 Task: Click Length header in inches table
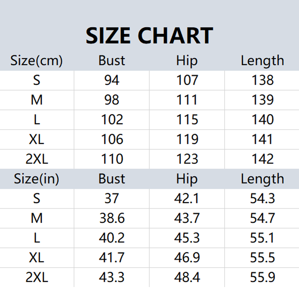point(262,179)
